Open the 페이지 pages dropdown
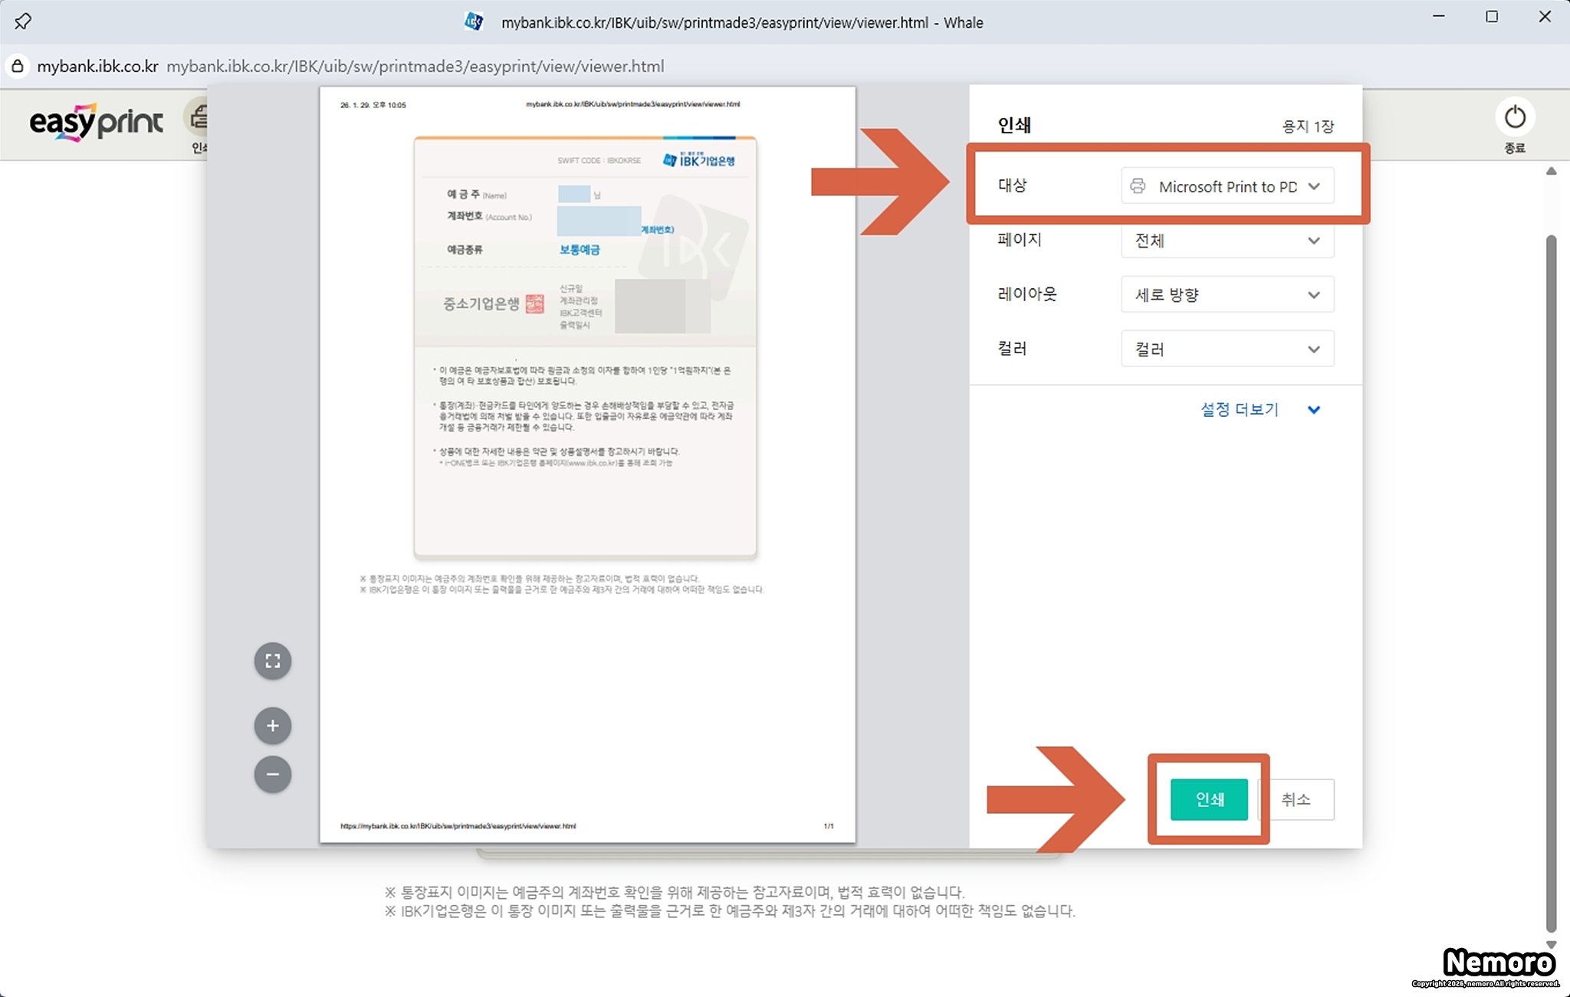Image resolution: width=1570 pixels, height=997 pixels. (1227, 241)
